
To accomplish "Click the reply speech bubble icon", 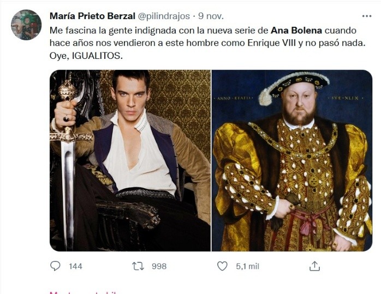I will point(55,266).
